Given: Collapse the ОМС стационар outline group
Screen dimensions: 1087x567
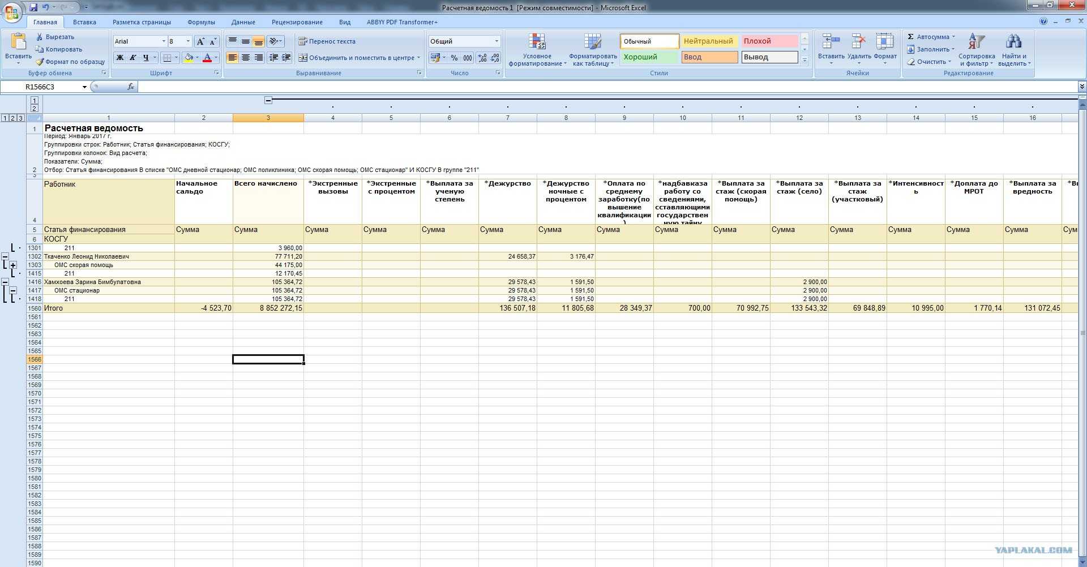Looking at the screenshot, I should tap(13, 290).
